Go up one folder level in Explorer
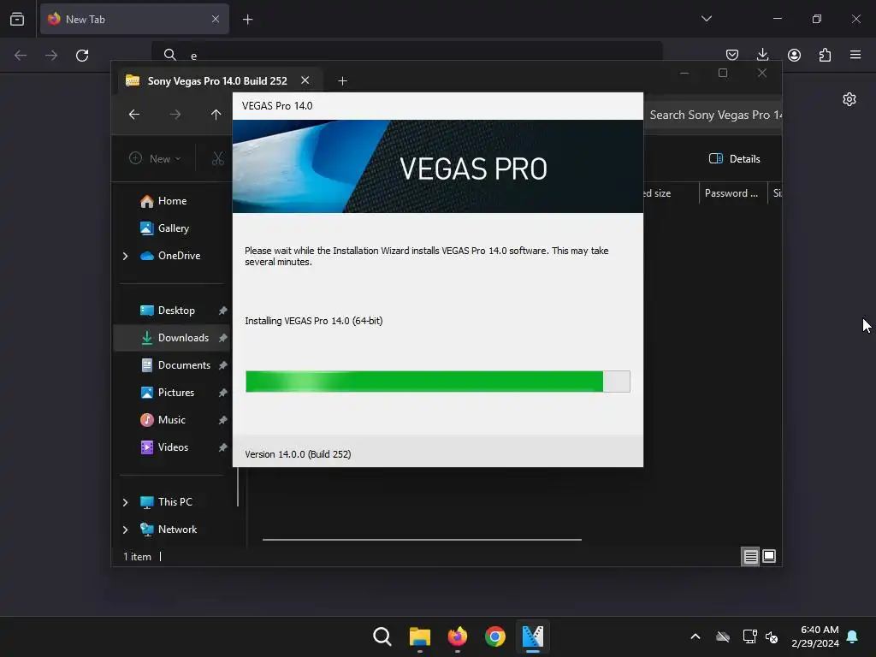 point(216,115)
